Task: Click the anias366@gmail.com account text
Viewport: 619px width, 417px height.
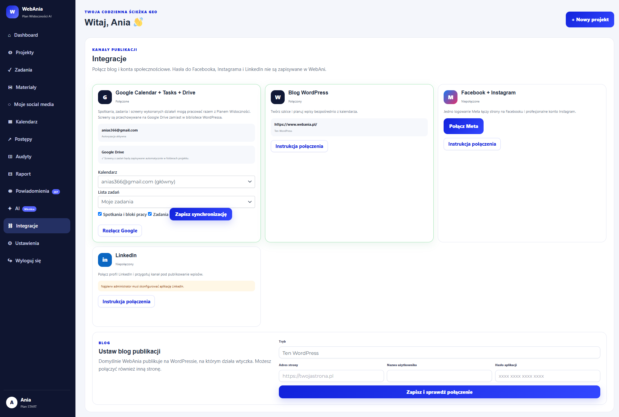Action: 120,130
